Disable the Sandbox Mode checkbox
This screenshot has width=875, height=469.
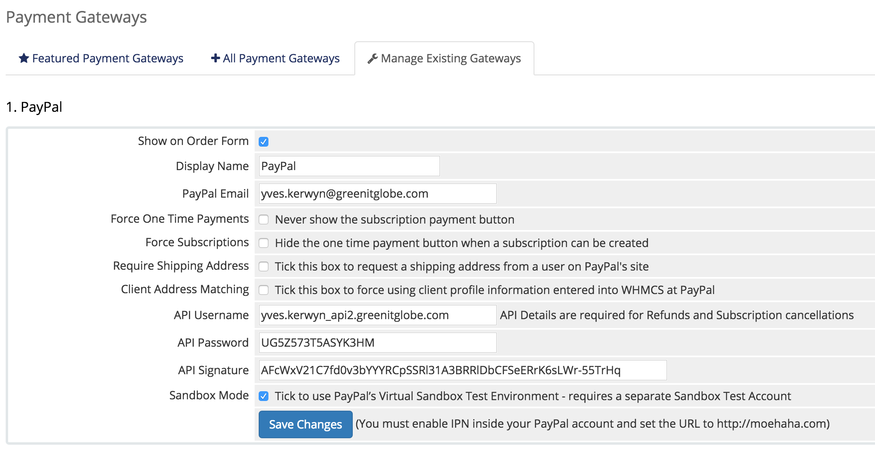[264, 396]
